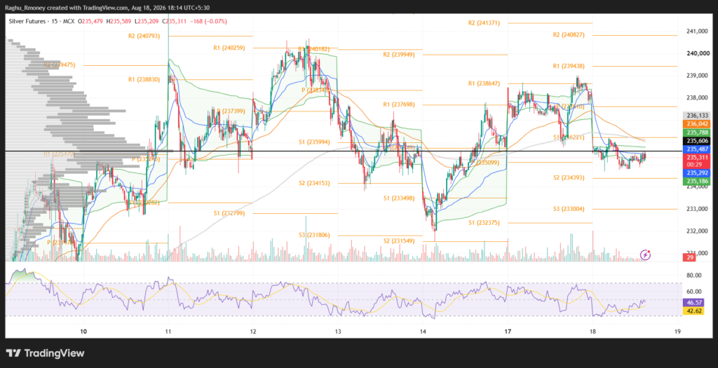Viewport: 718px width, 368px height.
Task: Click the R1 (238647) pivot label
Action: click(484, 83)
